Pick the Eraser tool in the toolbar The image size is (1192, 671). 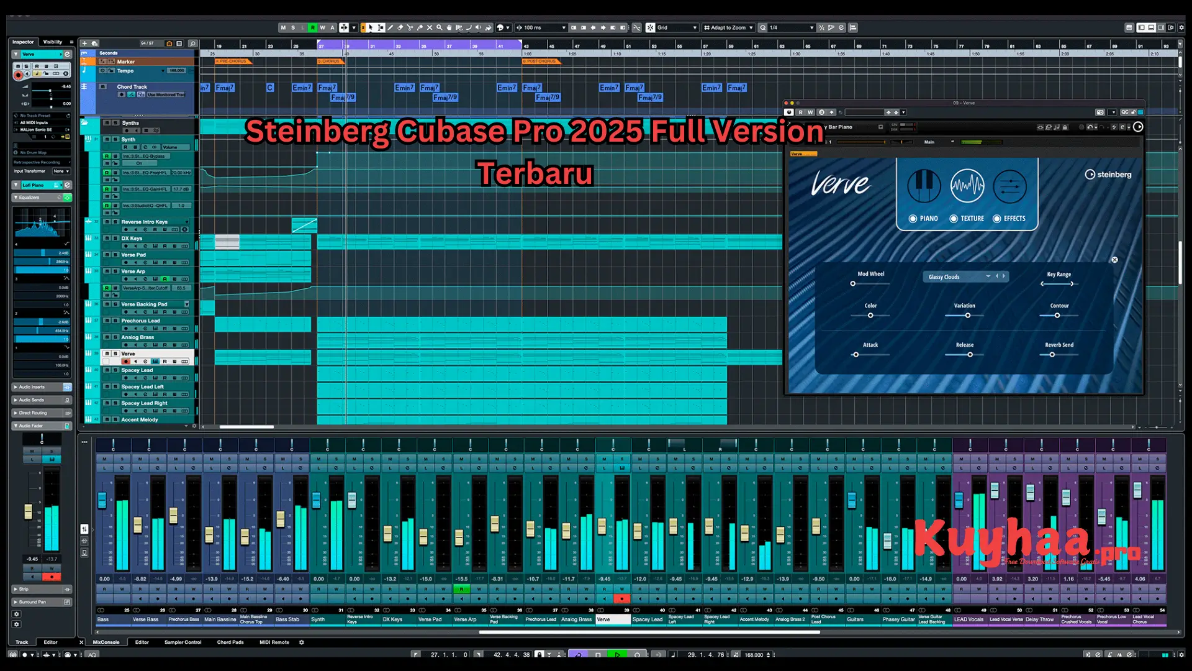point(399,27)
